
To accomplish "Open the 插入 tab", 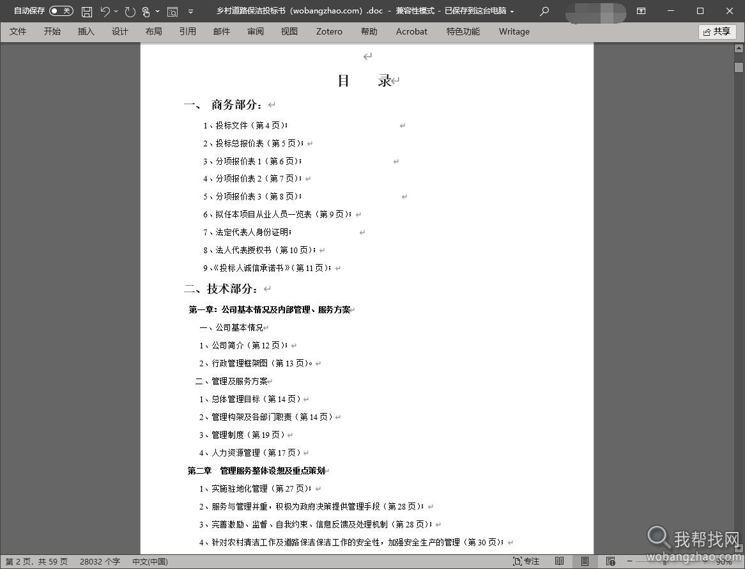I will click(x=86, y=31).
